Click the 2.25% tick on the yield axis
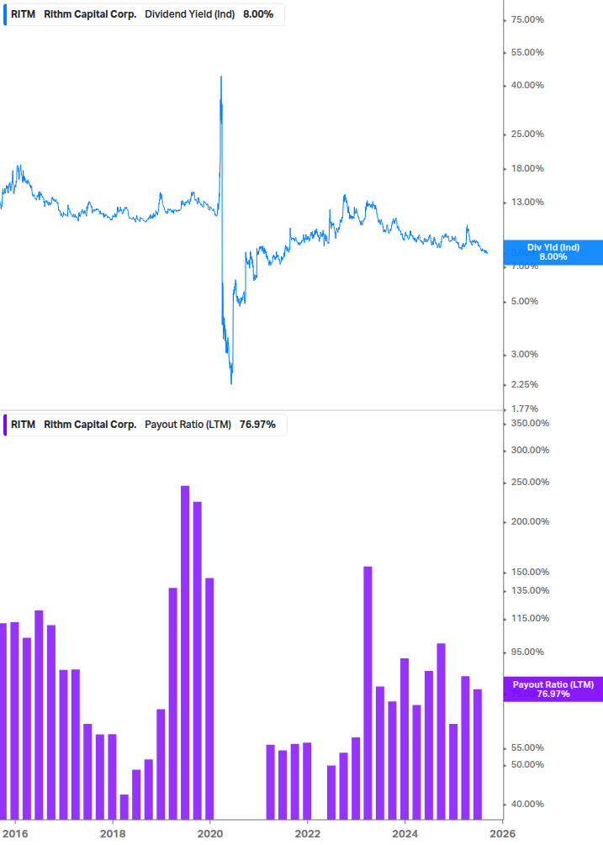The width and height of the screenshot is (603, 845). tap(524, 384)
